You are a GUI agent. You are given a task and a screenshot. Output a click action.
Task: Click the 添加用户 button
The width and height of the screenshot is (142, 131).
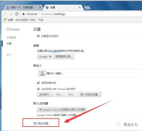pyautogui.click(x=45, y=94)
